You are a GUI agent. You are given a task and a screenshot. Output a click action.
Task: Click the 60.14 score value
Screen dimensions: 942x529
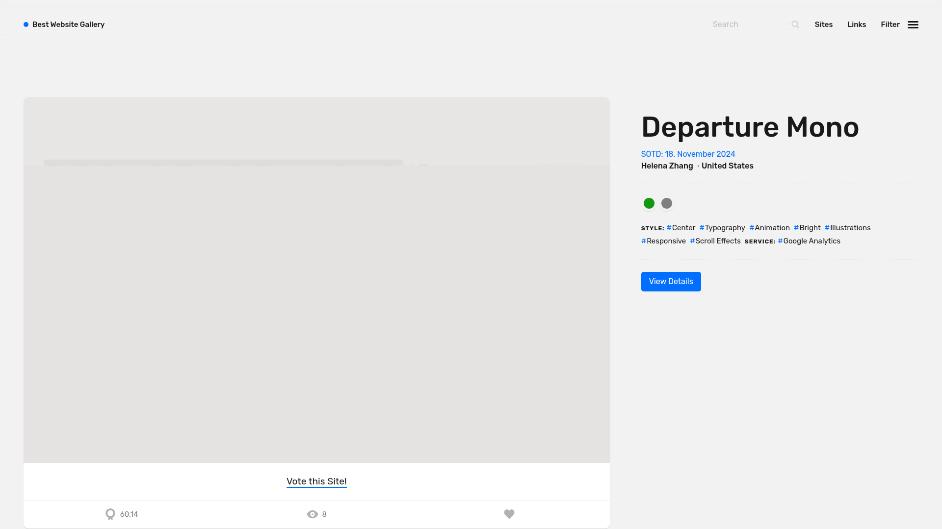click(129, 514)
